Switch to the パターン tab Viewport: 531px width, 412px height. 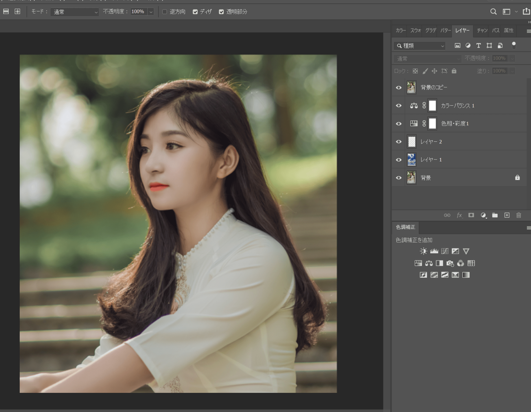[445, 30]
